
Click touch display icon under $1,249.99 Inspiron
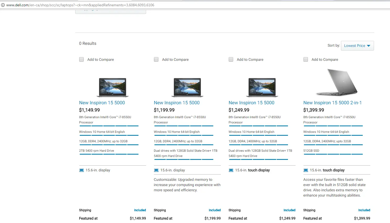231,170
